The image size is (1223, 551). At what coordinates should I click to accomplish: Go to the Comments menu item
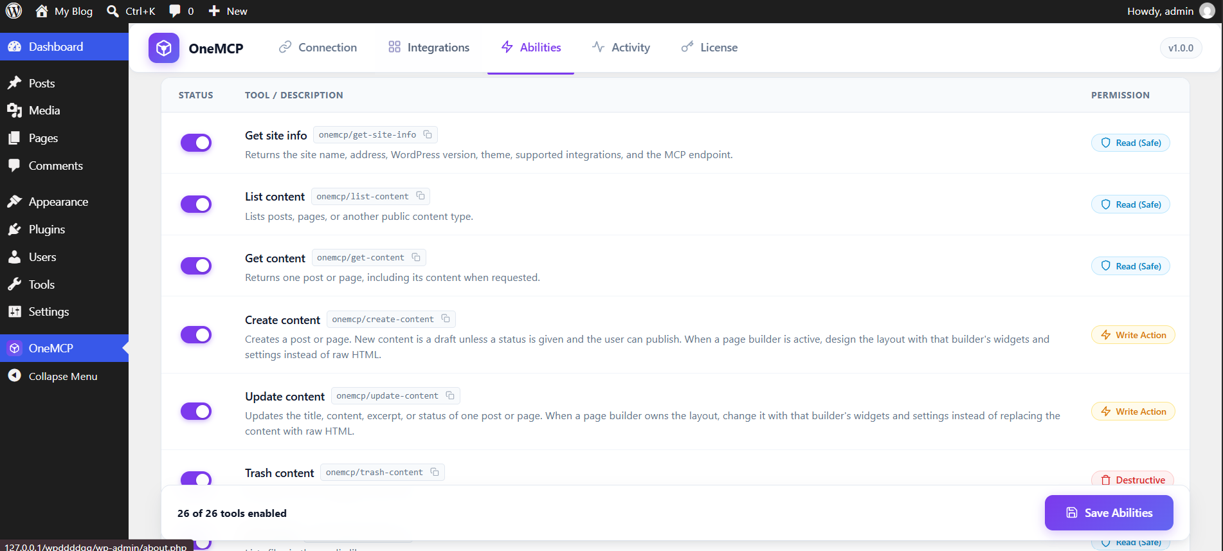(x=64, y=166)
